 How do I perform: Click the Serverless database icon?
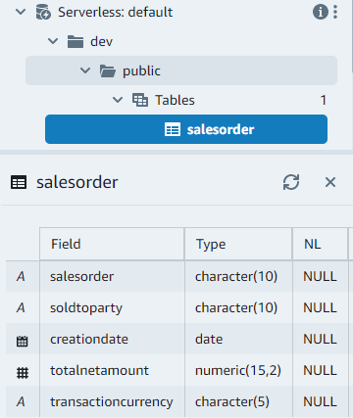(43, 12)
